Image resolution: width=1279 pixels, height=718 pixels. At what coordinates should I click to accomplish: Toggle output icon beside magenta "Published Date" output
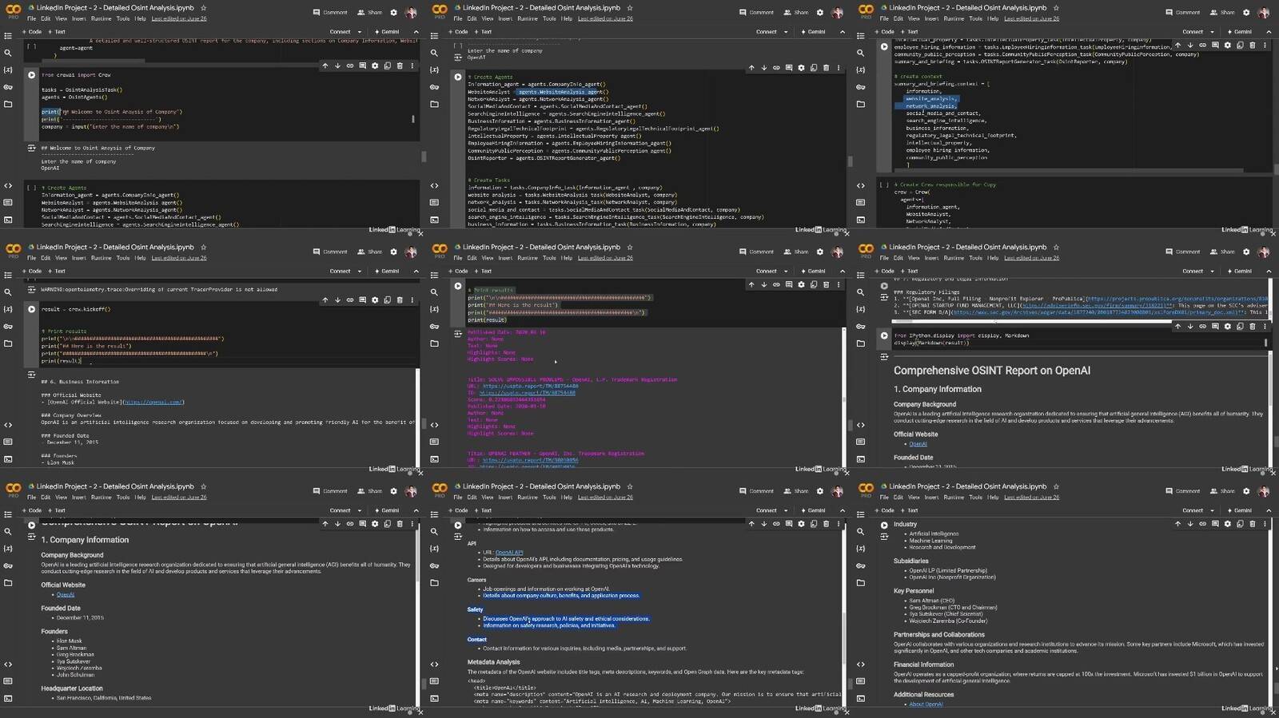click(458, 334)
